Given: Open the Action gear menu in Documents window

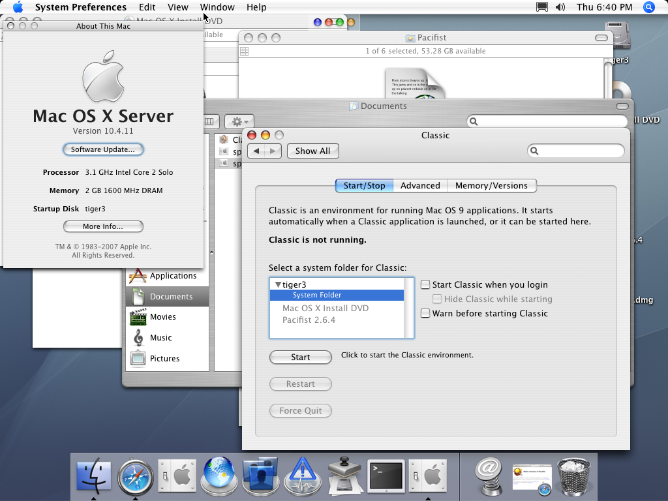Looking at the screenshot, I should click(239, 122).
